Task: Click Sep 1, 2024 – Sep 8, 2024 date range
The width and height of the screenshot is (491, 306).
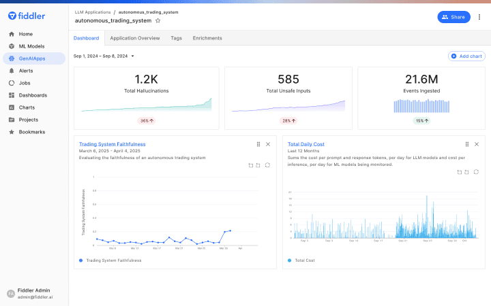Action: pos(100,56)
